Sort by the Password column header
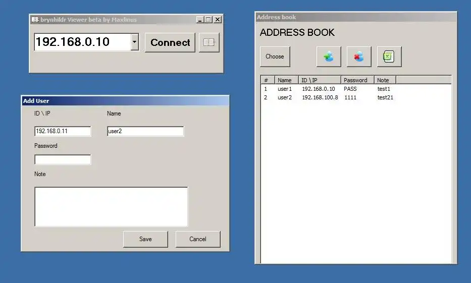The image size is (471, 283). point(357,80)
